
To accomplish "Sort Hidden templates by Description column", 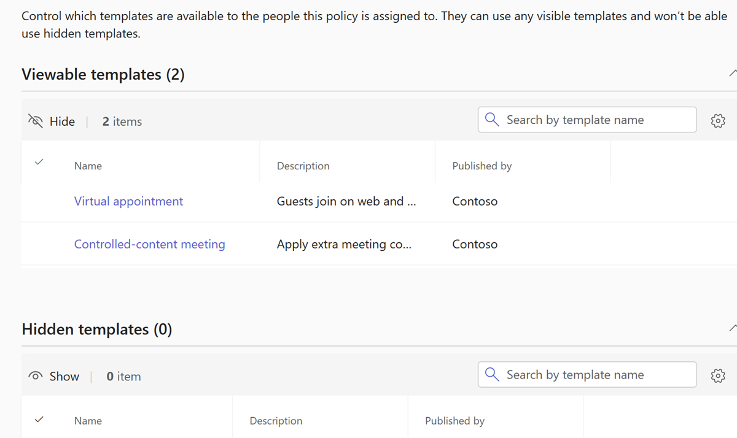I will click(276, 421).
